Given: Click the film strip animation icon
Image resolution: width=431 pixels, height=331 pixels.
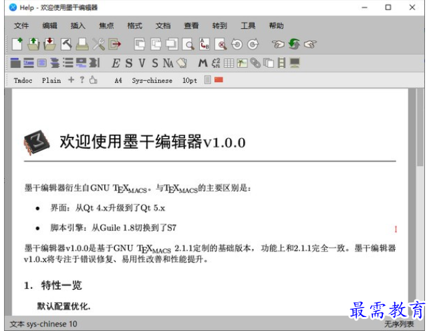Looking at the screenshot, I should pos(281,63).
